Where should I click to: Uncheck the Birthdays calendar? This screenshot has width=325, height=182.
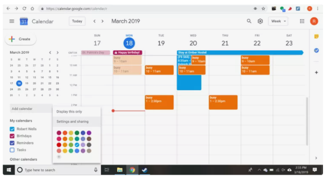click(12, 136)
